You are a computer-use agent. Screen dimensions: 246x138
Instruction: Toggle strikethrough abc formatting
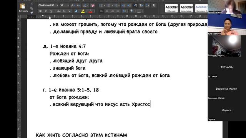point(59,11)
